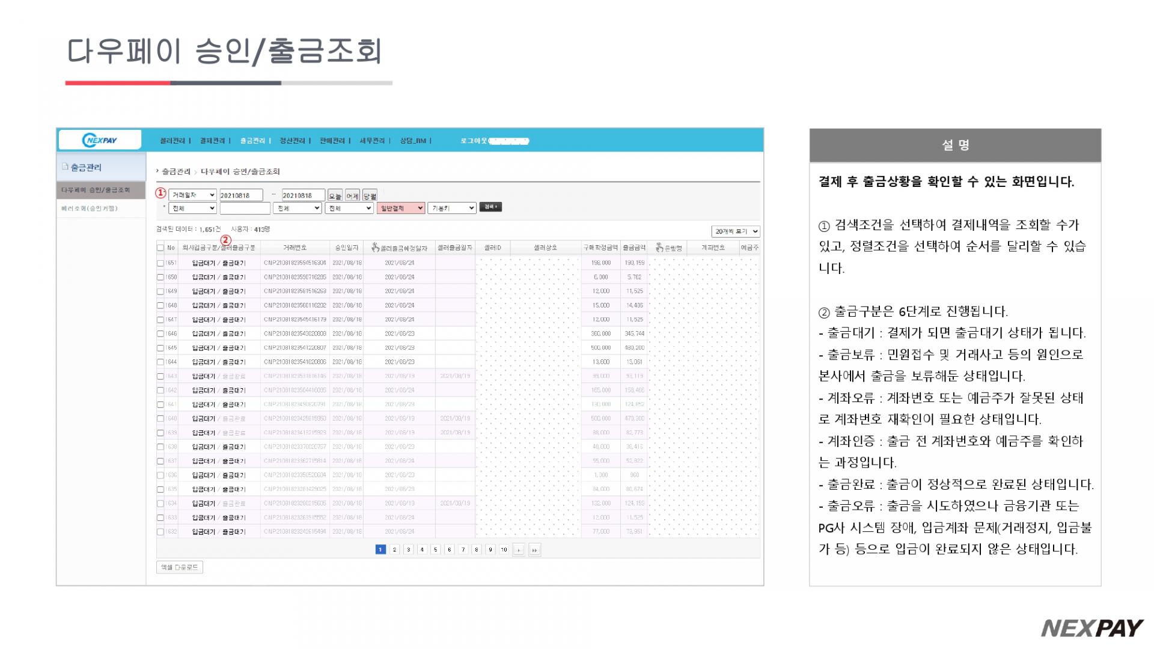Check the checkbox for row No 1651
1154x649 pixels.
point(160,263)
